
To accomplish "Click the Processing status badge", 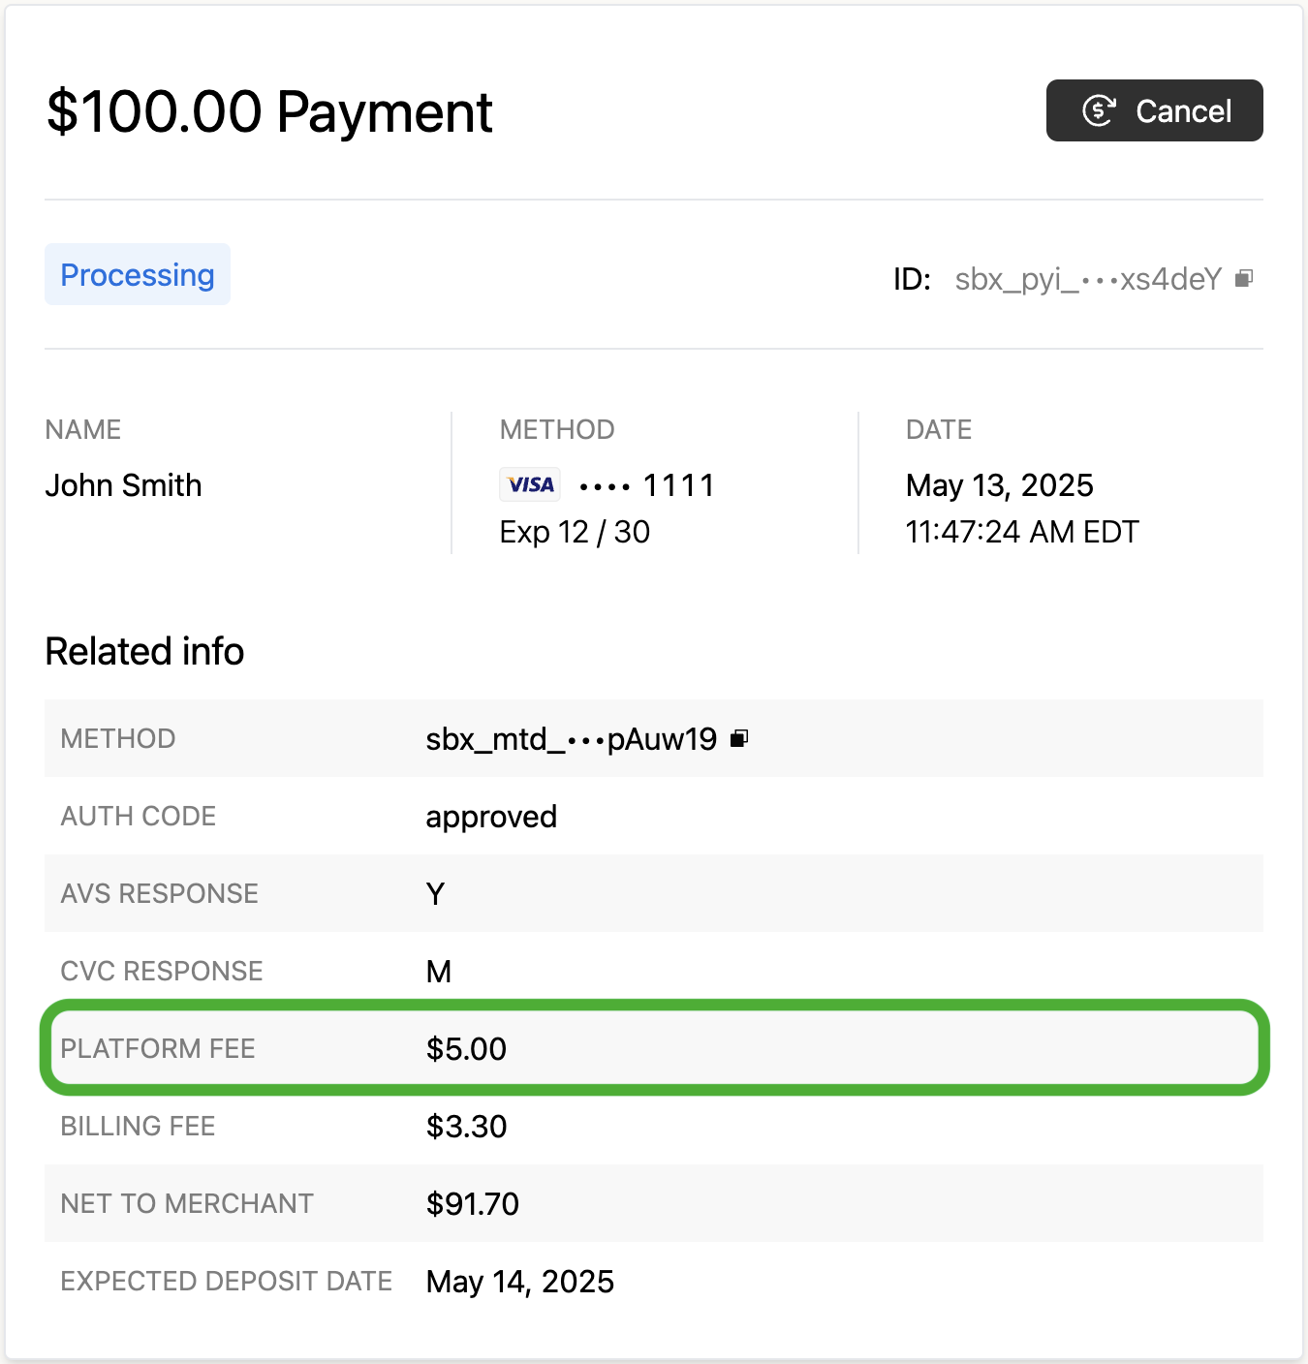I will pyautogui.click(x=138, y=275).
